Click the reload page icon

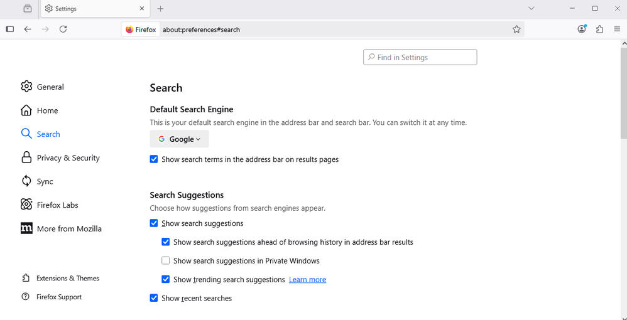(x=63, y=29)
